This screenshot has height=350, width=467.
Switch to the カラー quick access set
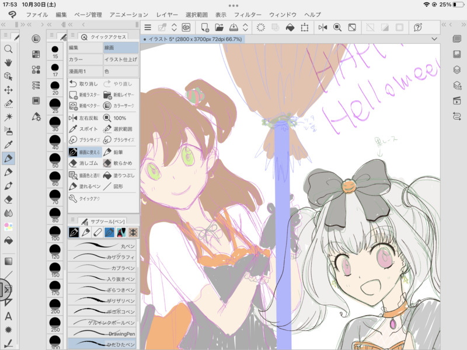pyautogui.click(x=85, y=60)
